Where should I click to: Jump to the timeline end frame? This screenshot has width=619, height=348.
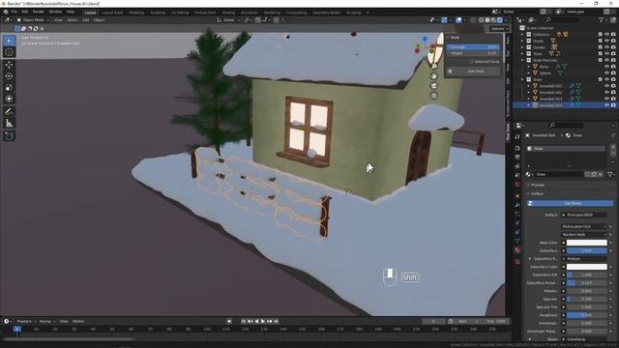[x=277, y=322]
